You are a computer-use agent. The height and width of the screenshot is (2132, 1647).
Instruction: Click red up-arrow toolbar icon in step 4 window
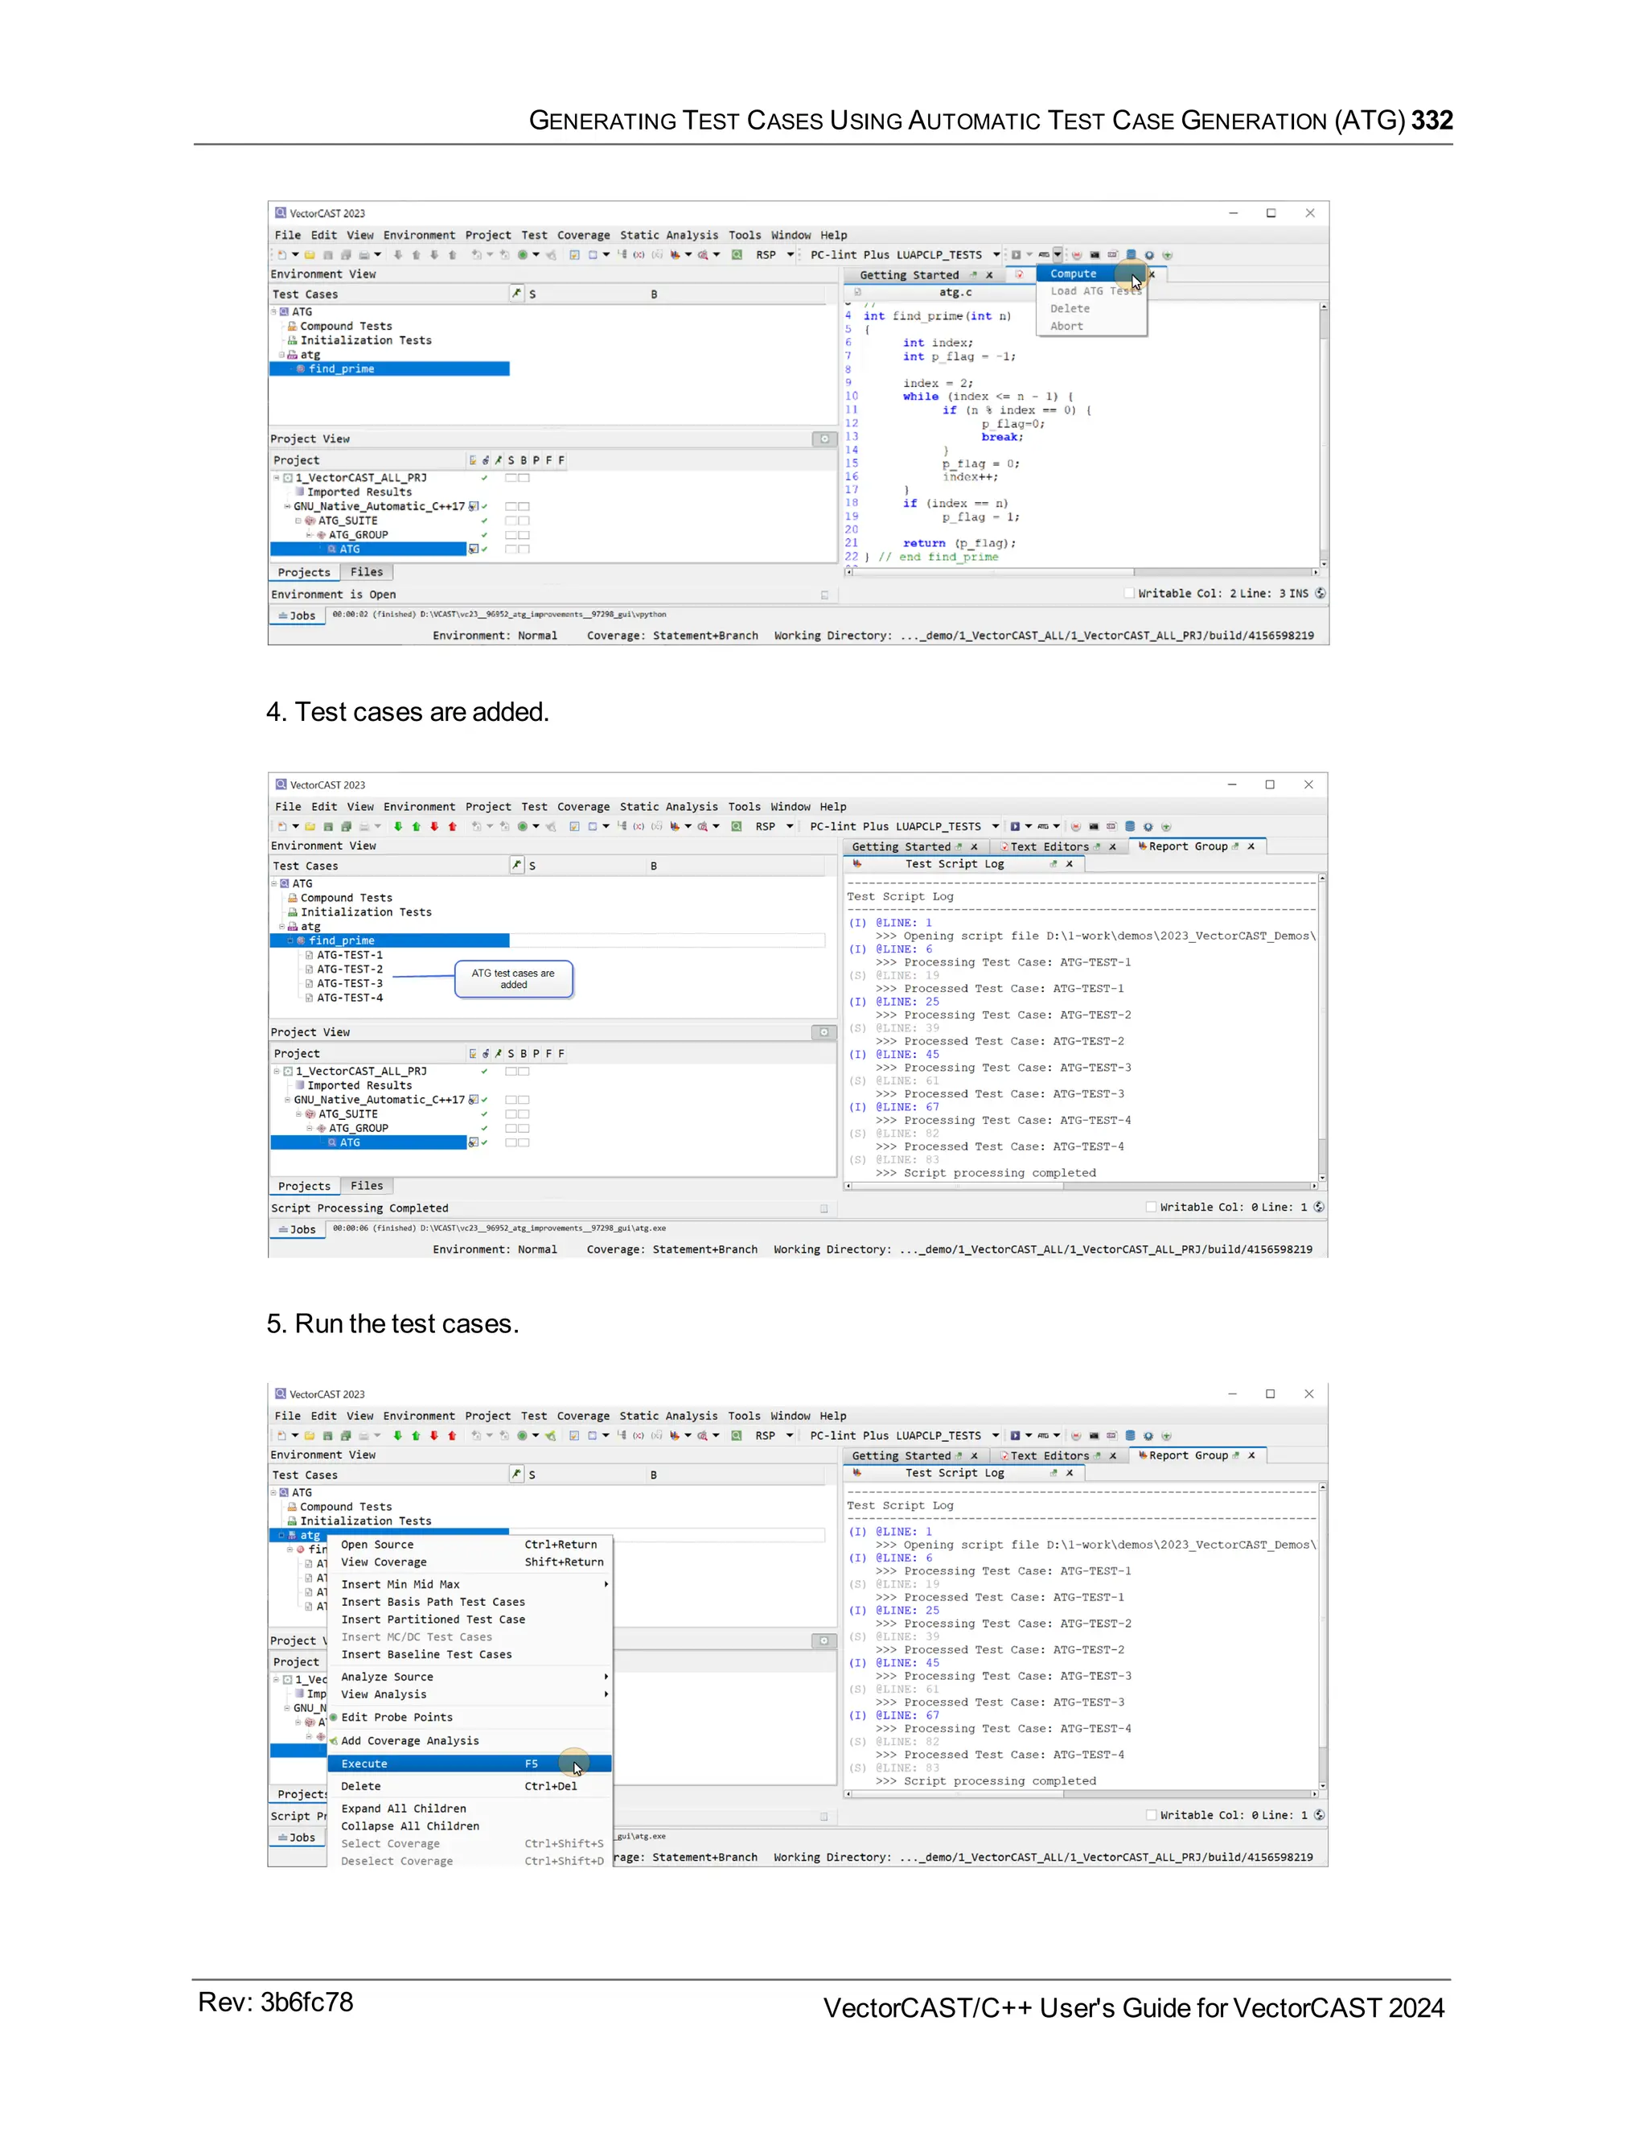(453, 827)
